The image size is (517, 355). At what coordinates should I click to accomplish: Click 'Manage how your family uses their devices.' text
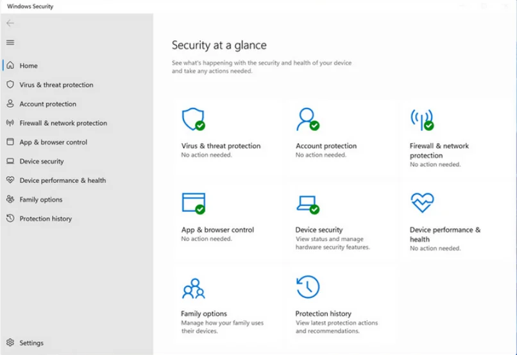click(x=222, y=327)
